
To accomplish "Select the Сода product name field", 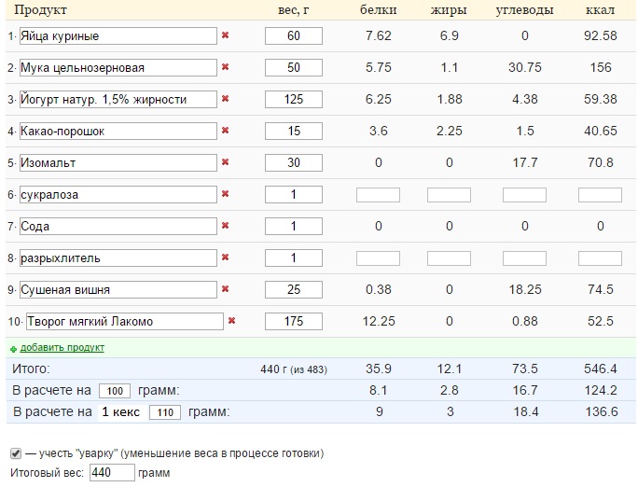I will [118, 227].
